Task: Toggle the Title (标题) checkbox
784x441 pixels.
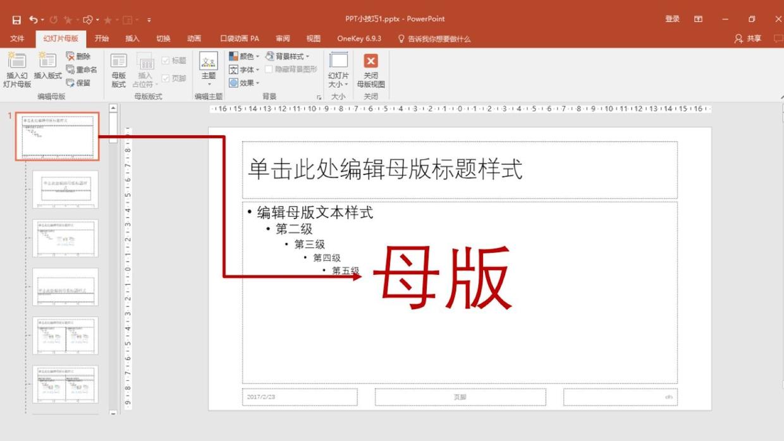Action: 166,61
